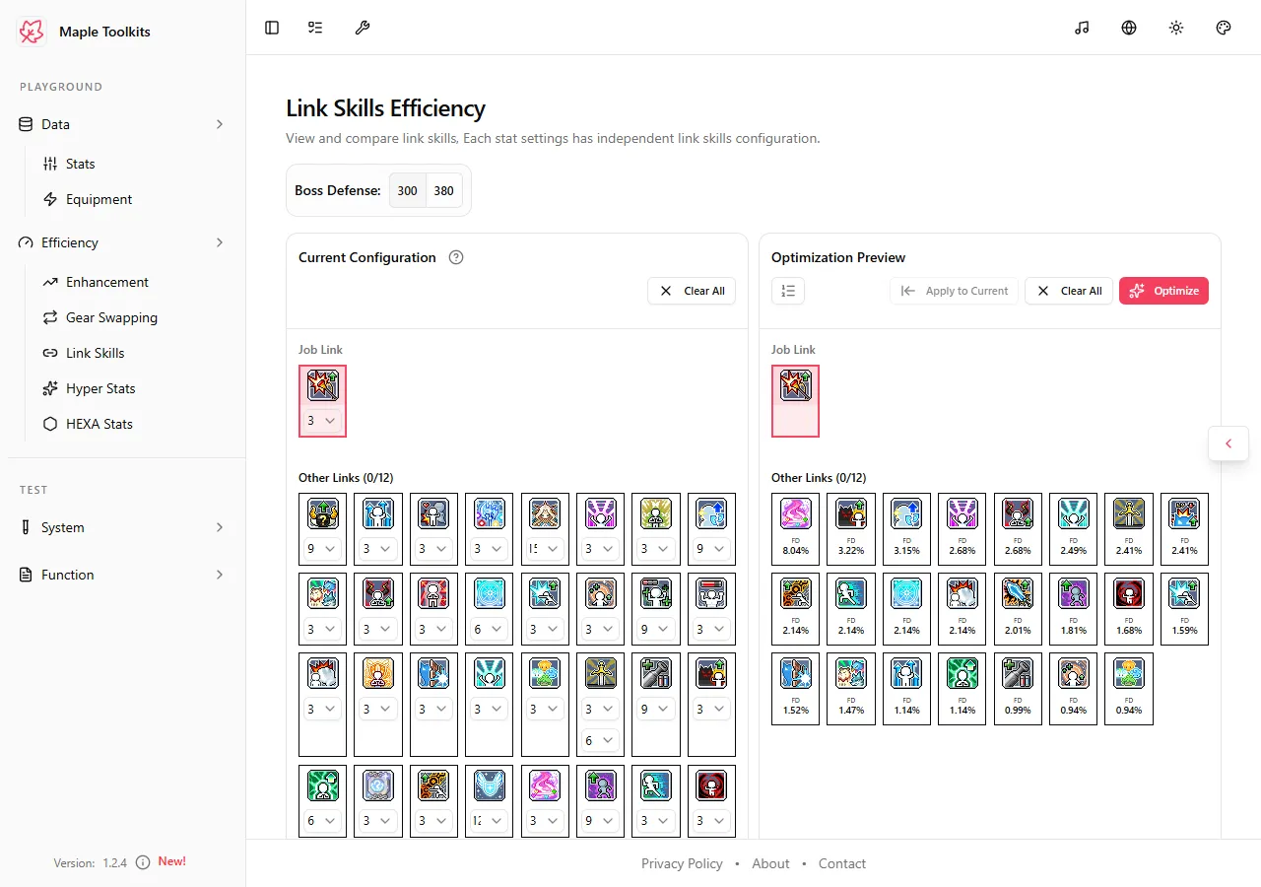Image resolution: width=1261 pixels, height=887 pixels.
Task: Click the wrench tools icon
Action: tap(363, 28)
